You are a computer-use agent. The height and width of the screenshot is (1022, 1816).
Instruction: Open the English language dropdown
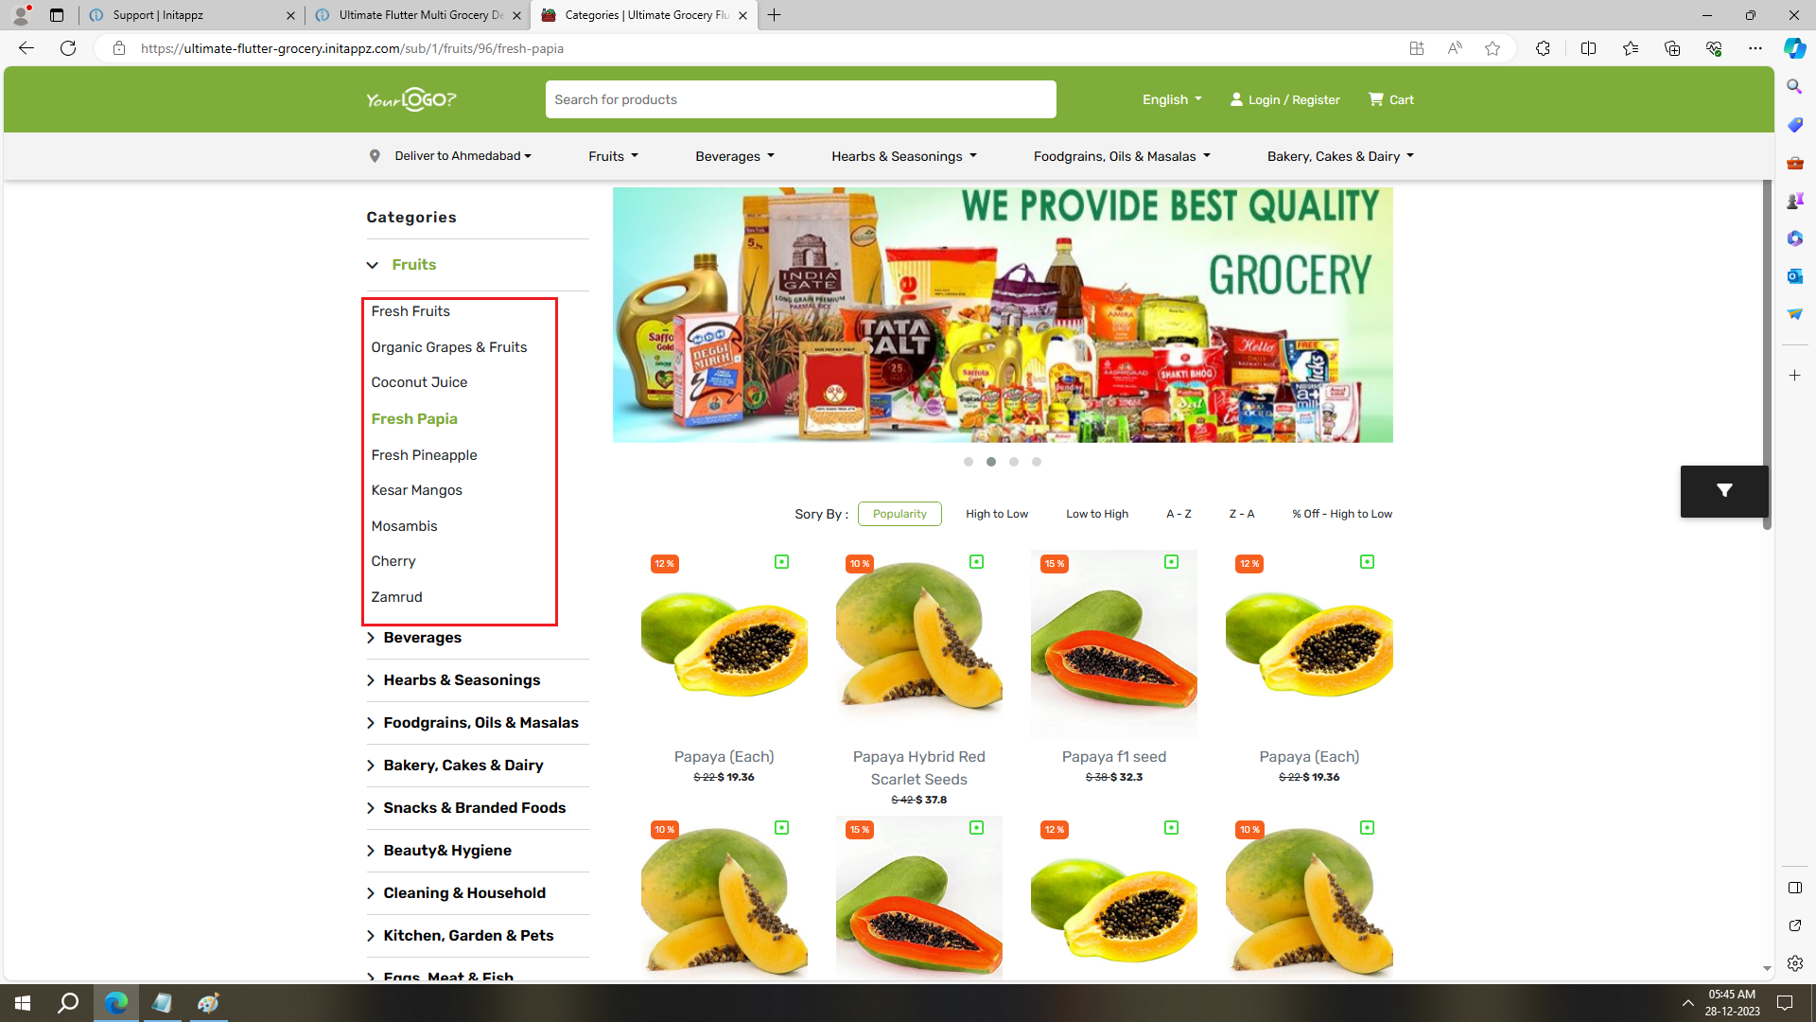[x=1172, y=99]
